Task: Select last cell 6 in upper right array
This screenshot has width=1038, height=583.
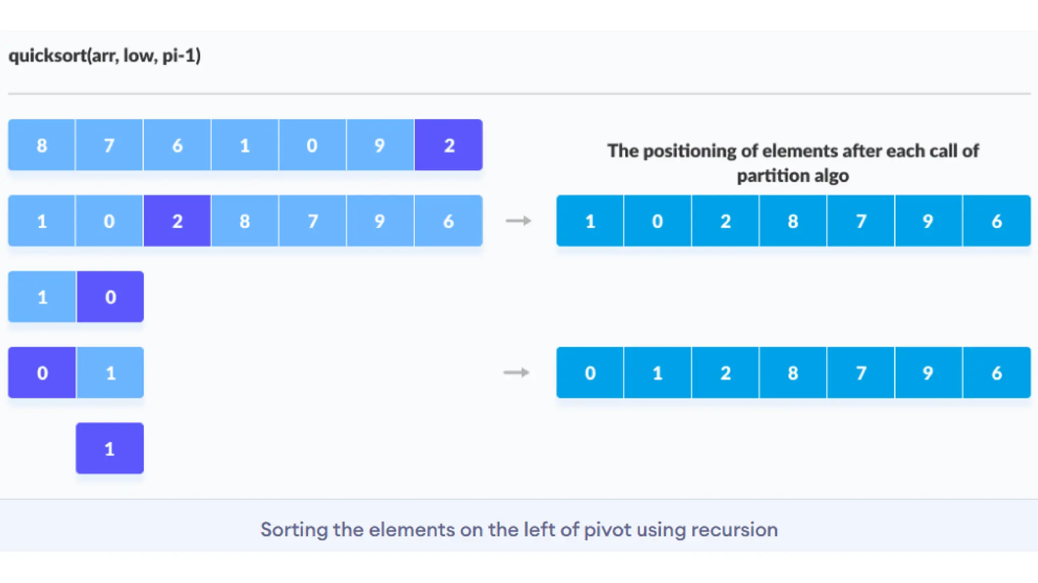Action: click(x=997, y=221)
